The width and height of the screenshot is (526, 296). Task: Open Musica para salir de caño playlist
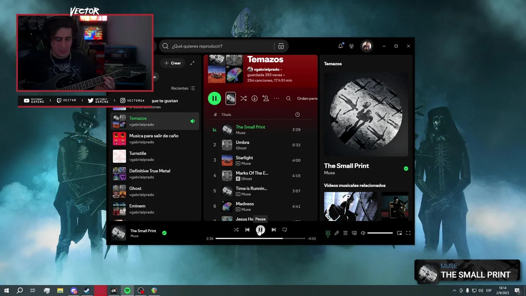point(155,139)
